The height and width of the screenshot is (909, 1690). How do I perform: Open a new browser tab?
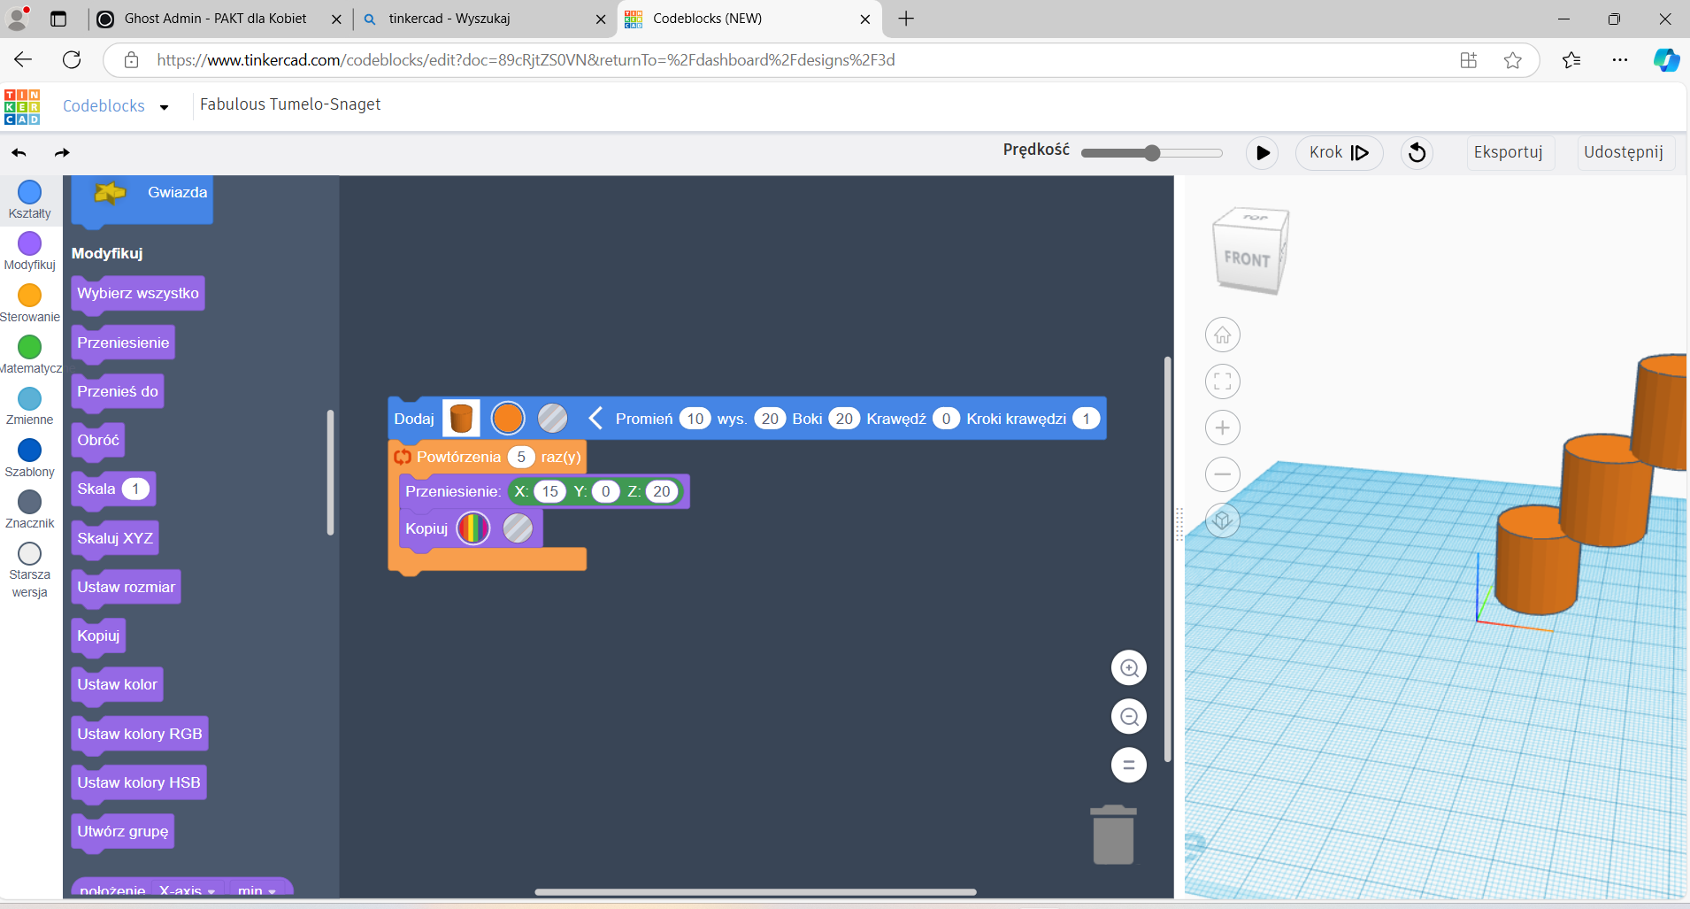(x=906, y=19)
